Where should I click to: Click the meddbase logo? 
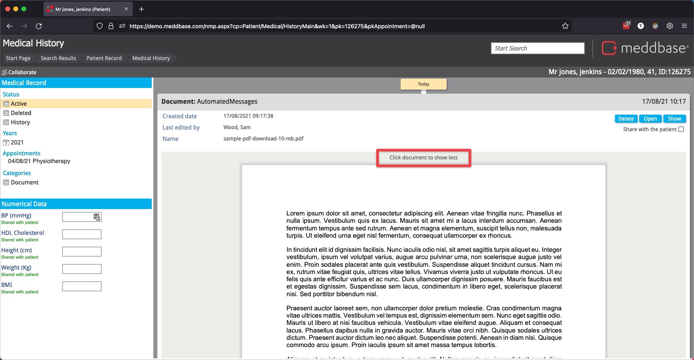coord(645,48)
